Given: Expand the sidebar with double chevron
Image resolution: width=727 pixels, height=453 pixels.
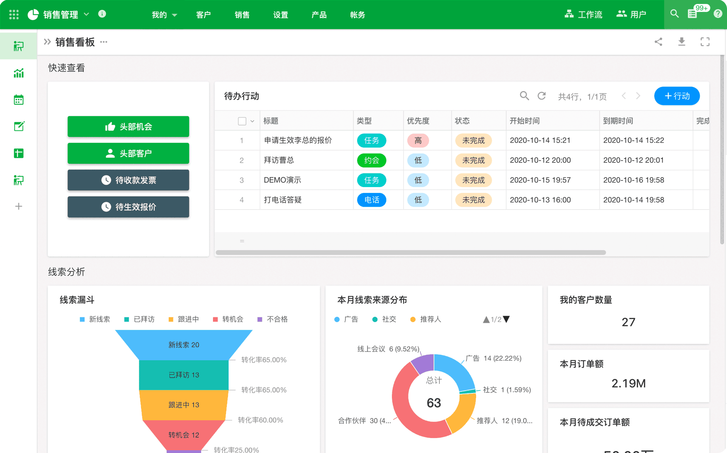Looking at the screenshot, I should [47, 42].
